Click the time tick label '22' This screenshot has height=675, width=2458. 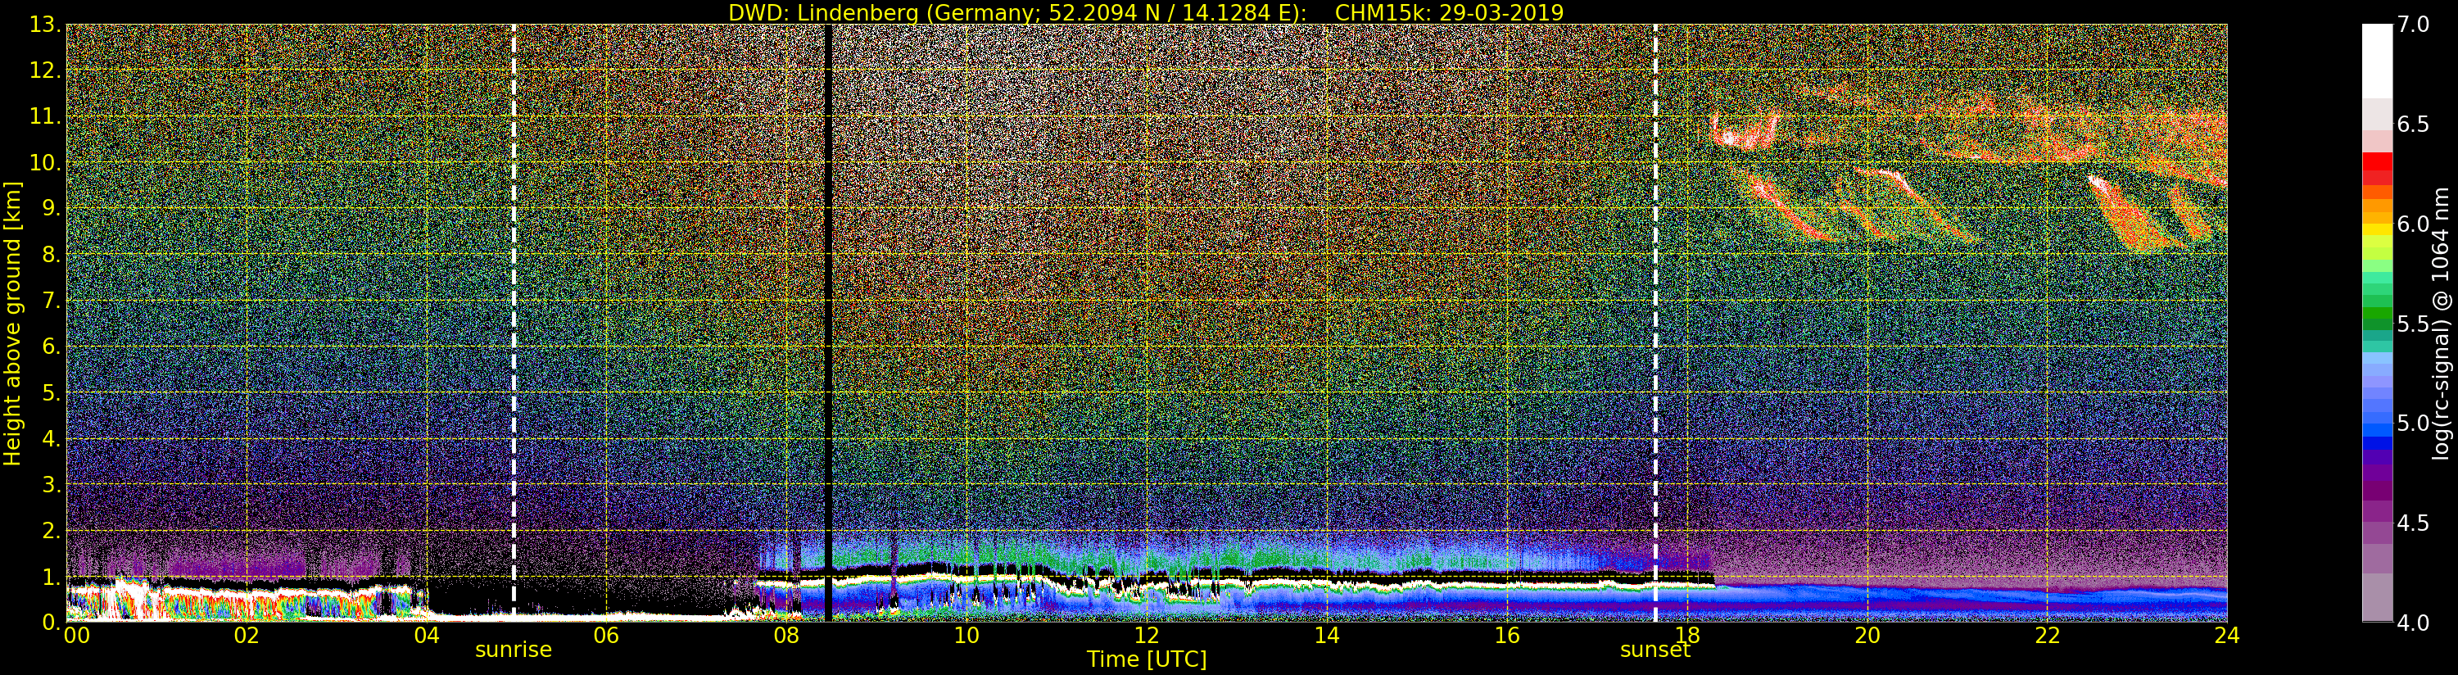pos(2048,636)
